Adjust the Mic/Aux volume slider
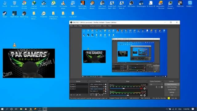This screenshot has height=111, width=197. 125,88
